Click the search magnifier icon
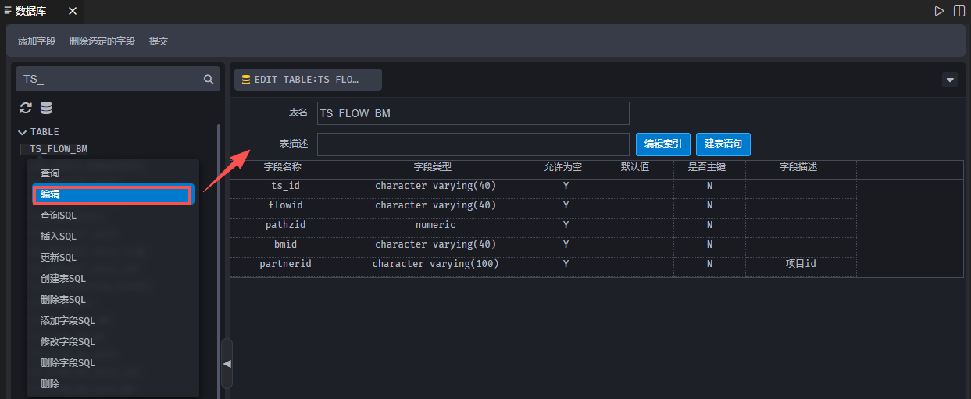Viewport: 971px width, 399px height. pyautogui.click(x=209, y=79)
